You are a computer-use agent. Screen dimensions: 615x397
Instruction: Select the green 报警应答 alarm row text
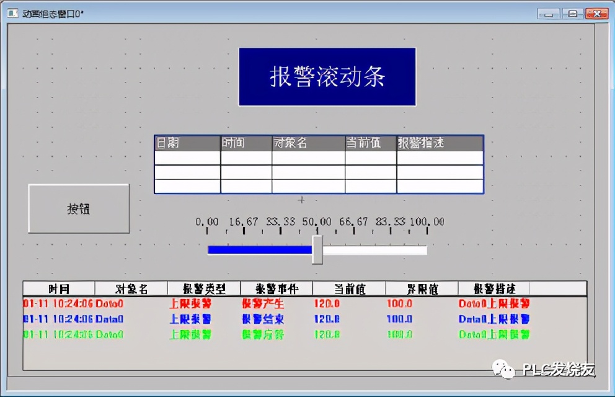(x=263, y=334)
